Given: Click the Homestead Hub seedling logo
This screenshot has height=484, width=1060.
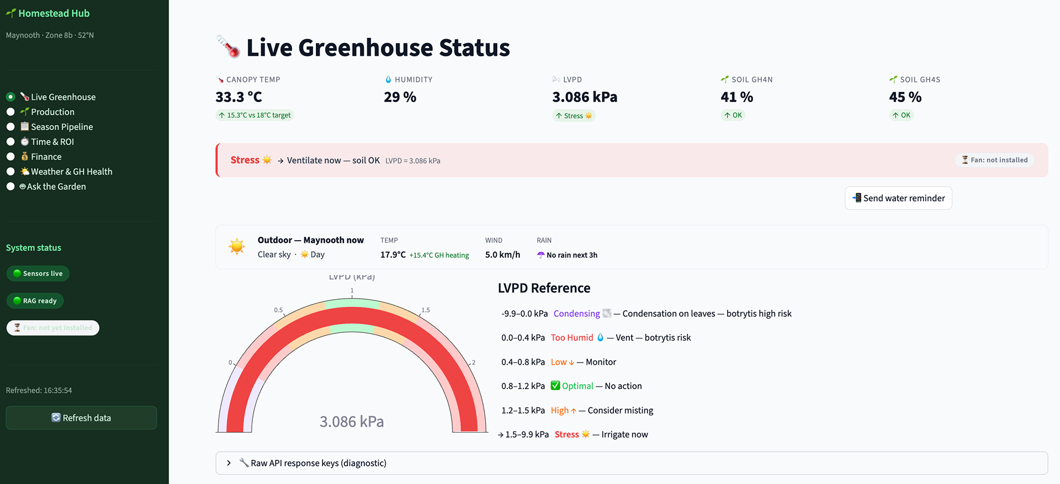Looking at the screenshot, I should [10, 13].
